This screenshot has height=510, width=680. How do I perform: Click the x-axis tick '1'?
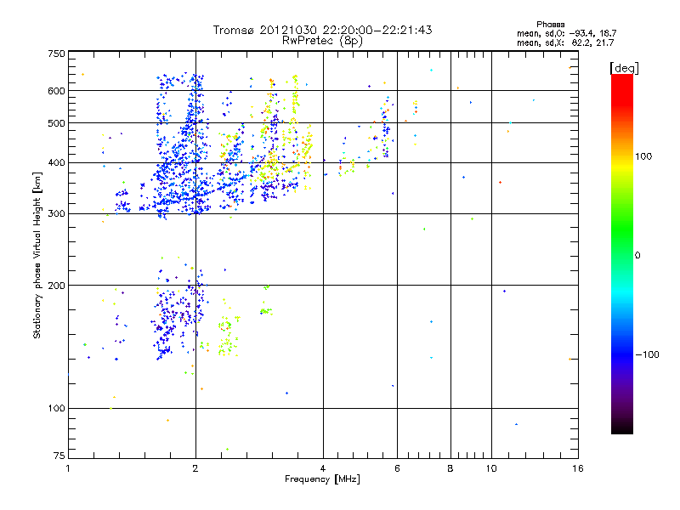[x=68, y=468]
